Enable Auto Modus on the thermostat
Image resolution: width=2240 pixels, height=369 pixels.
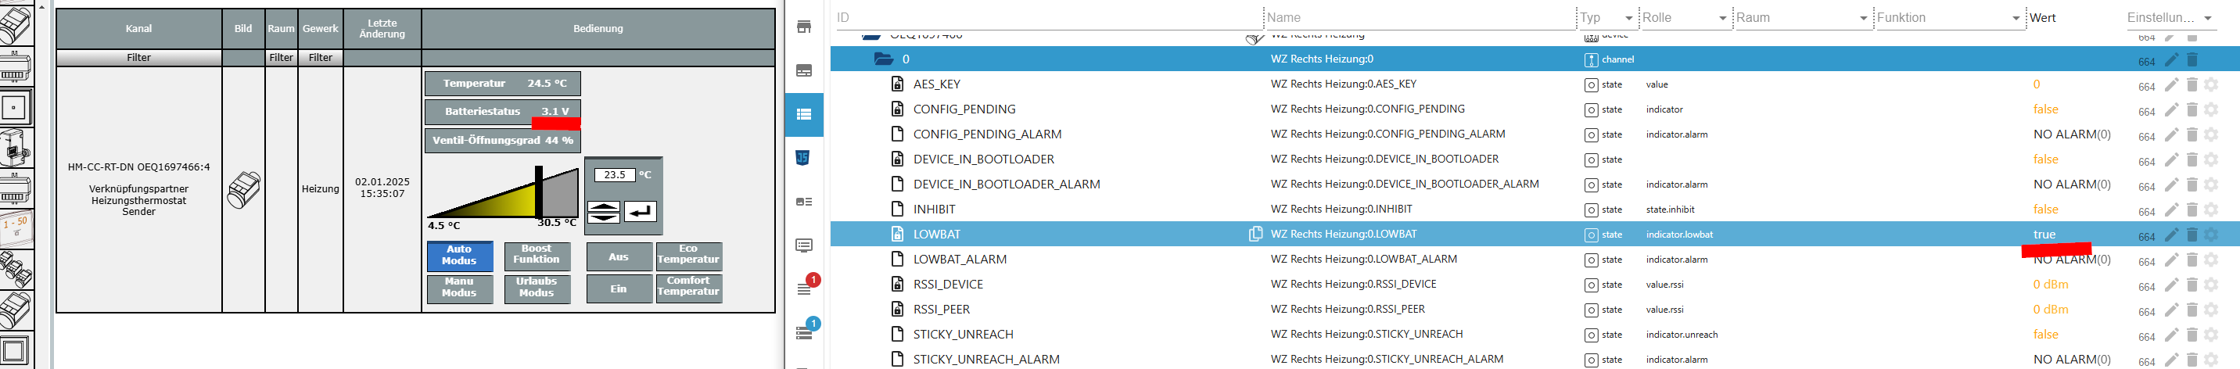459,256
